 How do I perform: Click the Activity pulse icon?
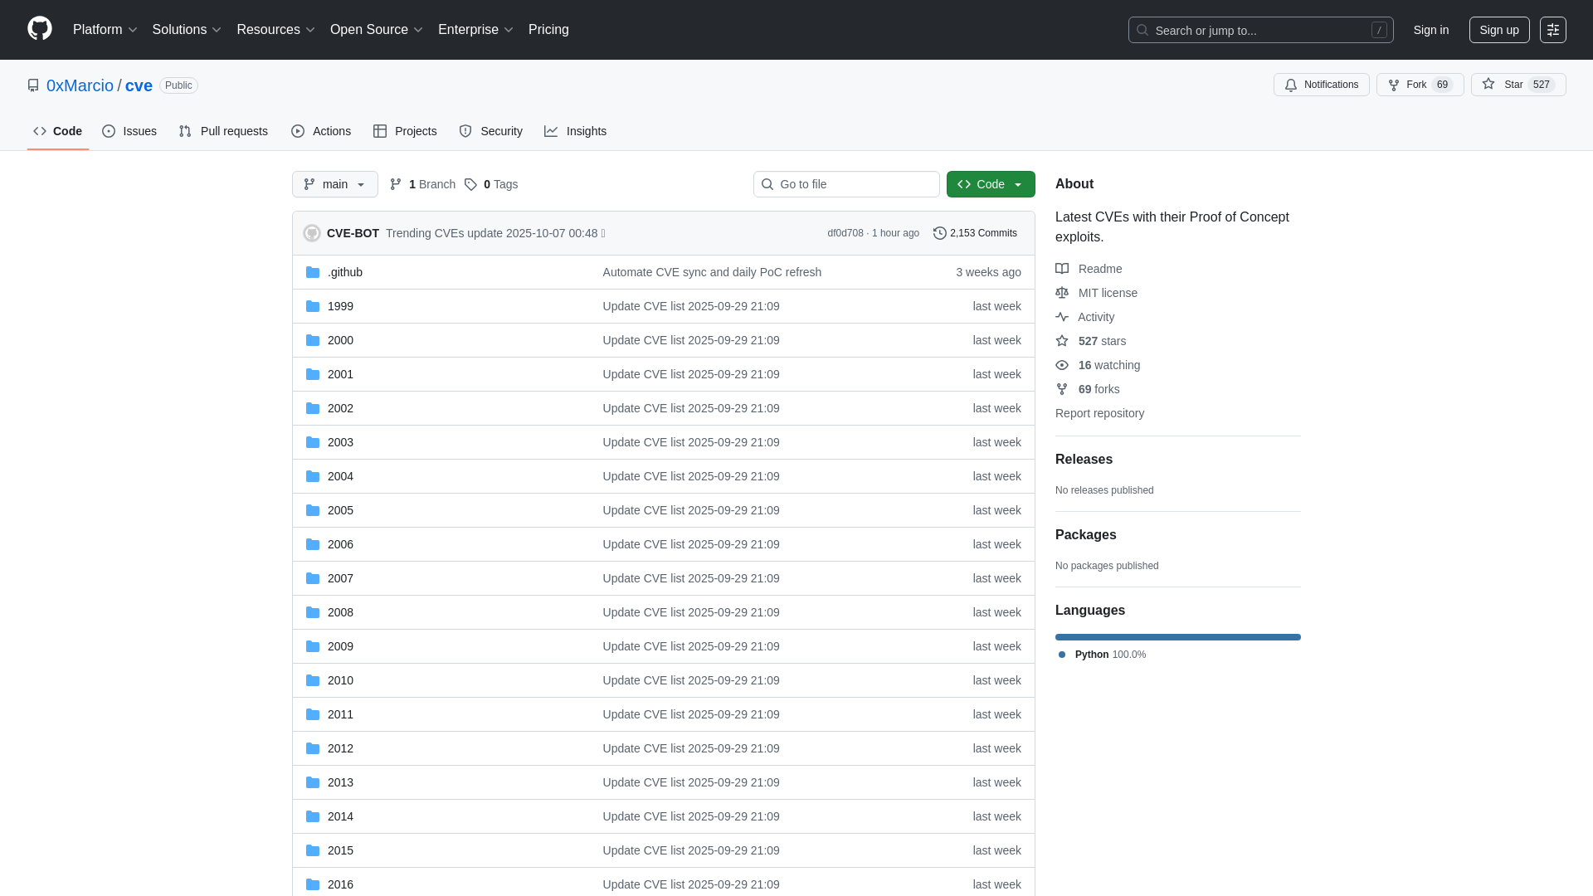(1062, 317)
